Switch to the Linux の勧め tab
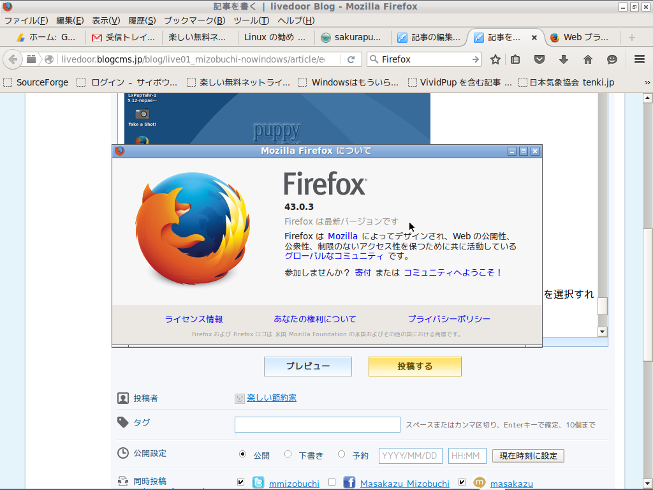 click(275, 38)
